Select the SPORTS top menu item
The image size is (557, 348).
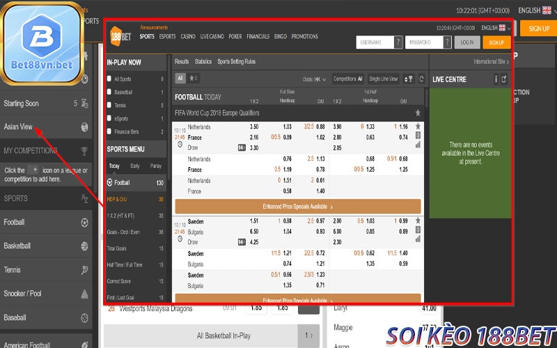(x=147, y=36)
